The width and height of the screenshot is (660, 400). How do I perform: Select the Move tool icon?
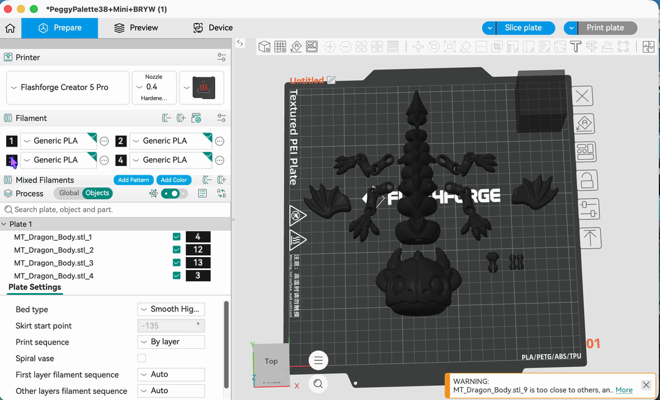418,46
